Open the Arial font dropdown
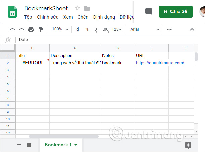205x152 pixels. [x=145, y=29]
